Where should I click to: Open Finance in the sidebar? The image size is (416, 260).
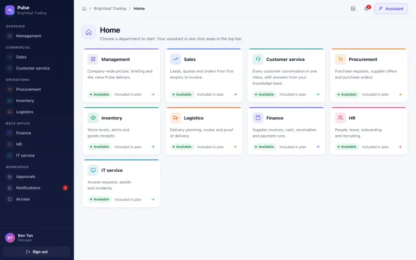[37, 133]
